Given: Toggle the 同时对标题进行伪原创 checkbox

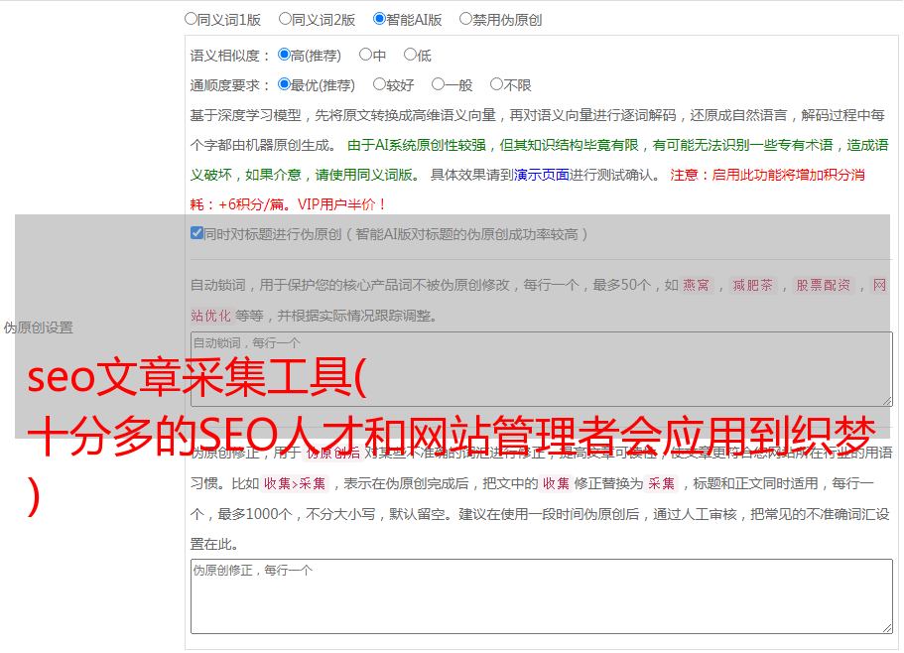Looking at the screenshot, I should (x=196, y=233).
